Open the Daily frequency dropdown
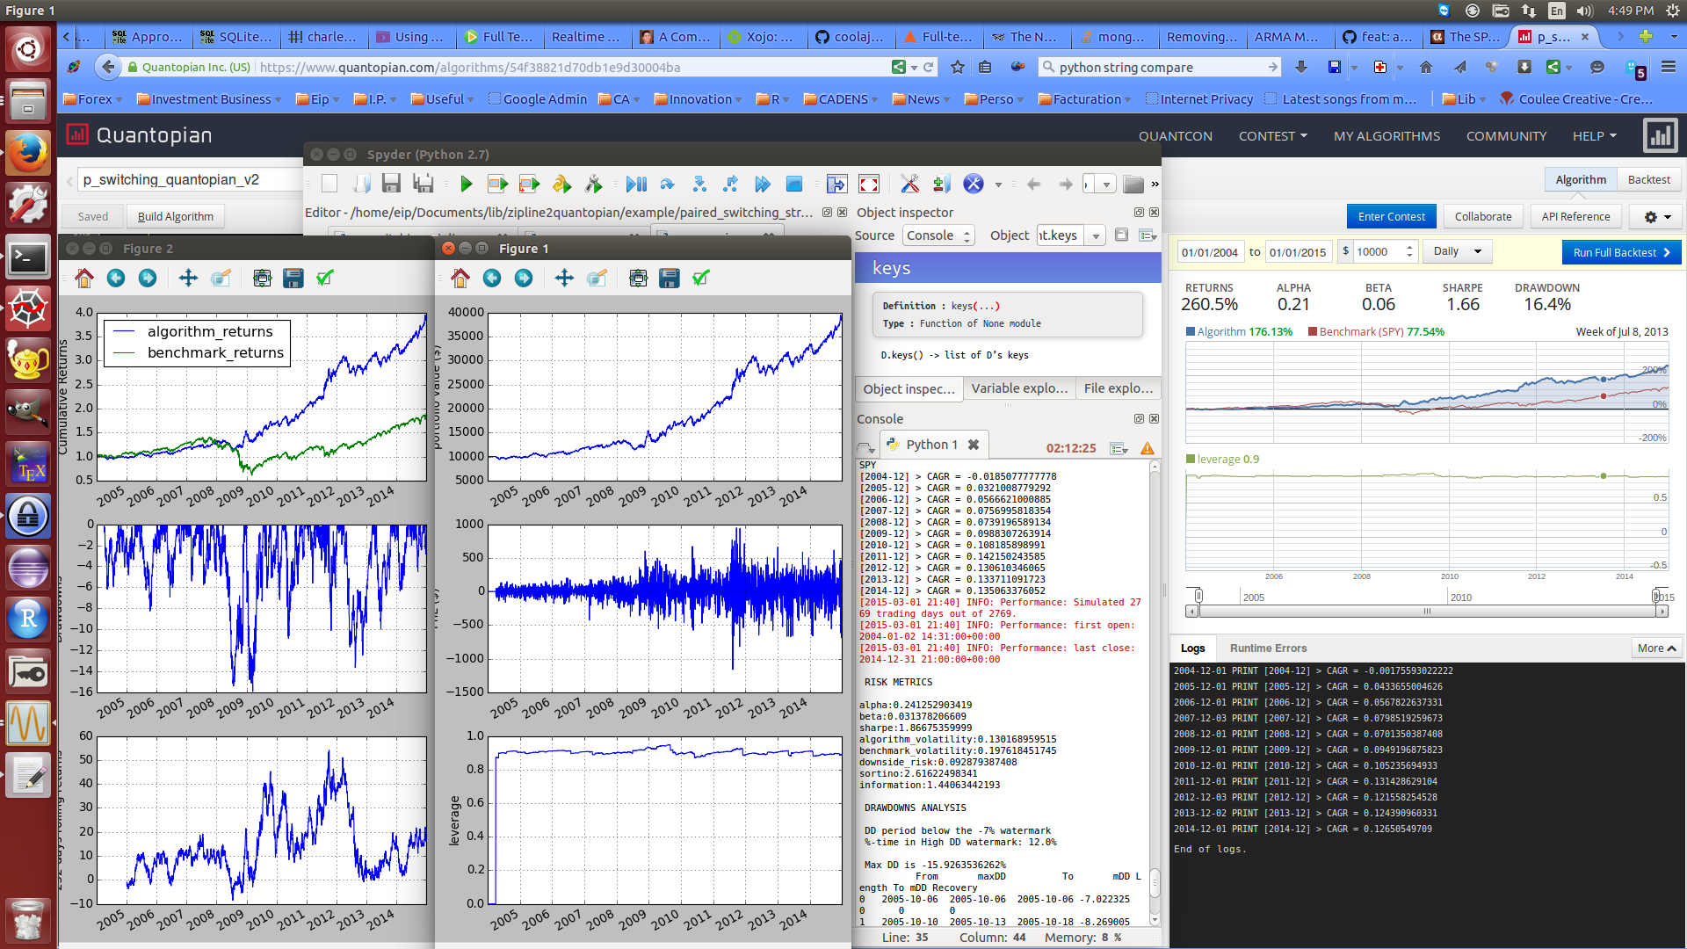The image size is (1687, 949). tap(1457, 252)
